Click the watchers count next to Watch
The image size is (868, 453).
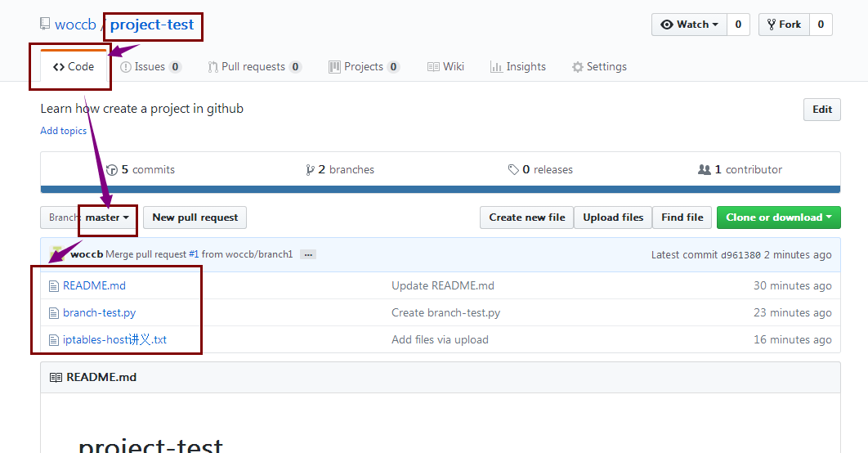738,25
